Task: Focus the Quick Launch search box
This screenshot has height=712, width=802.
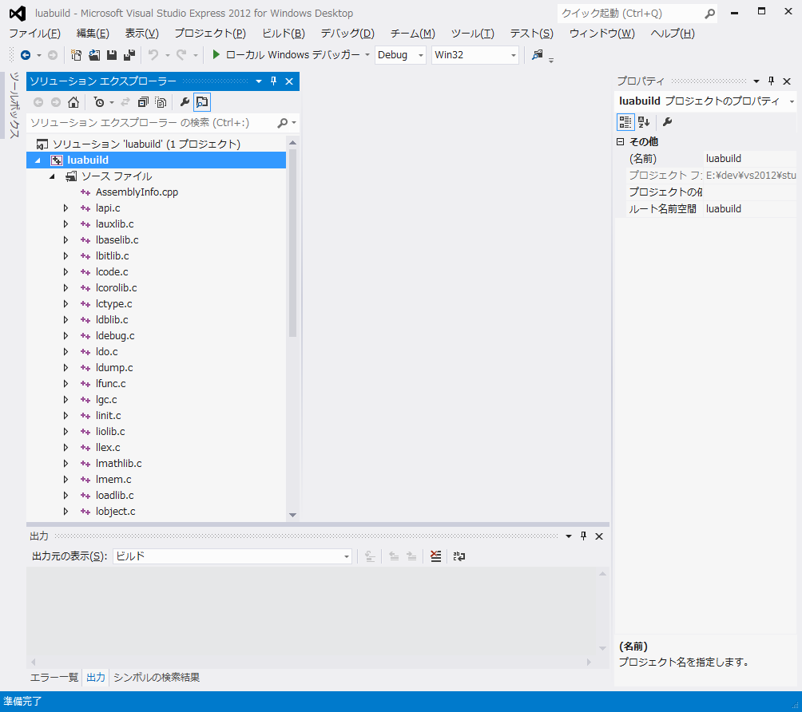Action: coord(630,14)
